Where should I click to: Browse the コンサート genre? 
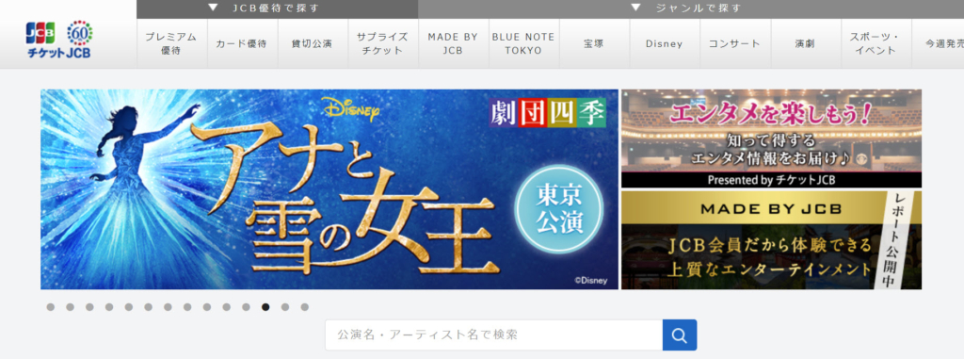click(x=734, y=43)
